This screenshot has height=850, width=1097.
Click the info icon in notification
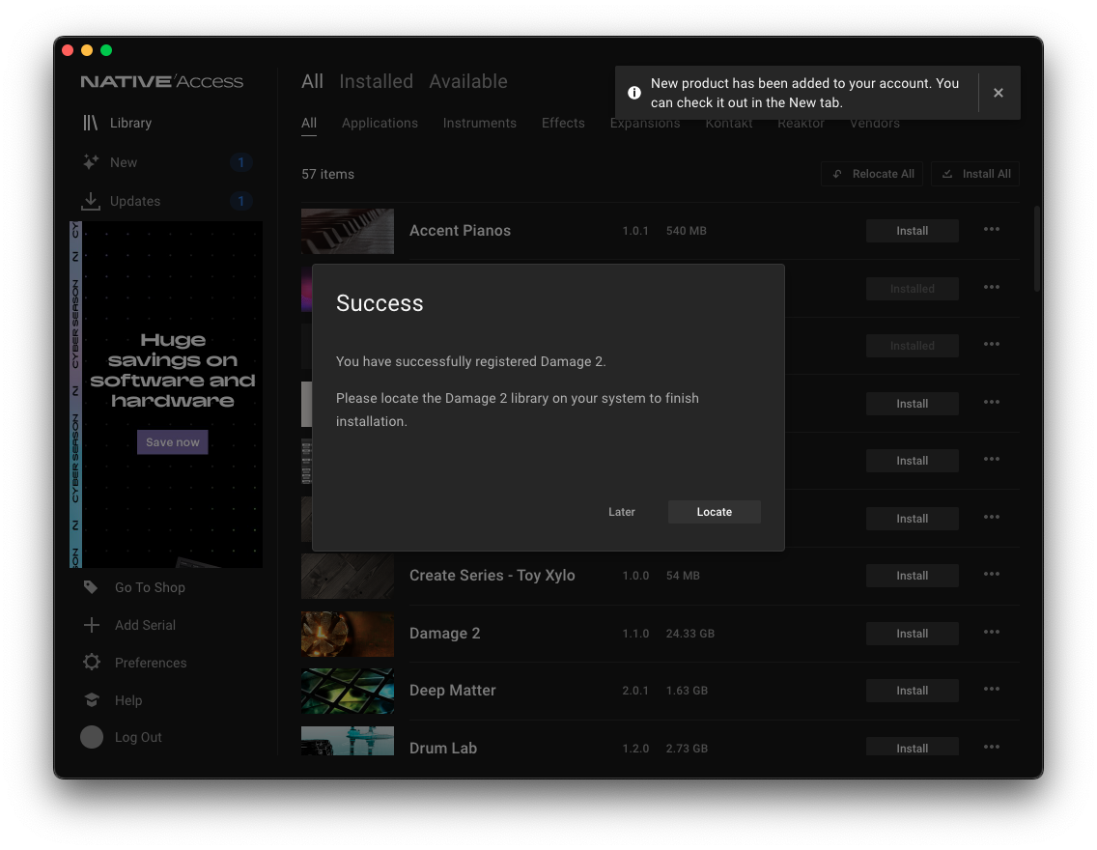[633, 93]
